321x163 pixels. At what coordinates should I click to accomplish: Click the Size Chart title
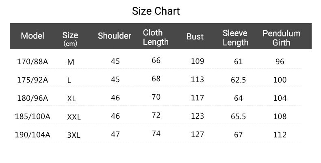tap(156, 11)
